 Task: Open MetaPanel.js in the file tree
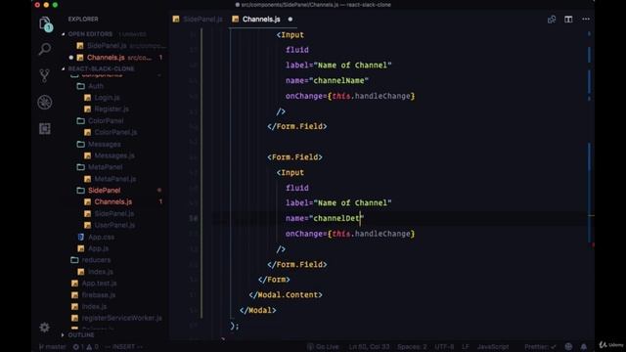(x=115, y=179)
